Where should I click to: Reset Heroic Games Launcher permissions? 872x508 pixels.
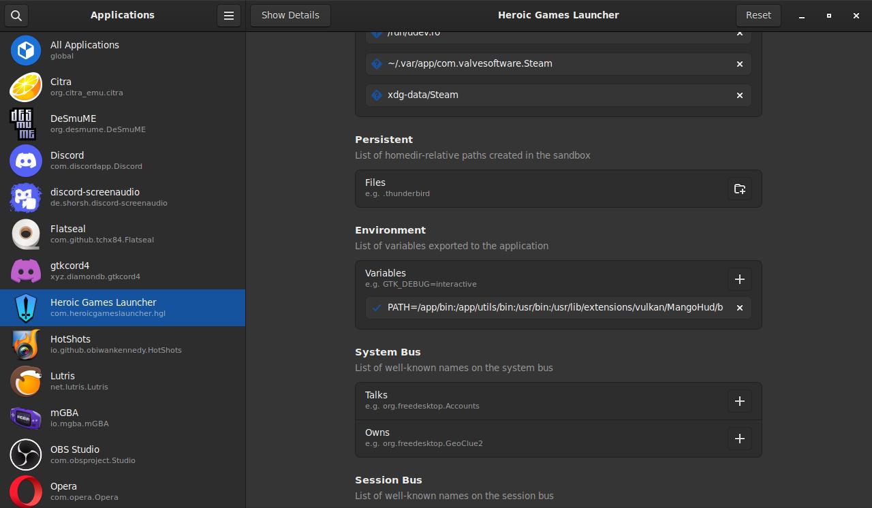pos(758,15)
